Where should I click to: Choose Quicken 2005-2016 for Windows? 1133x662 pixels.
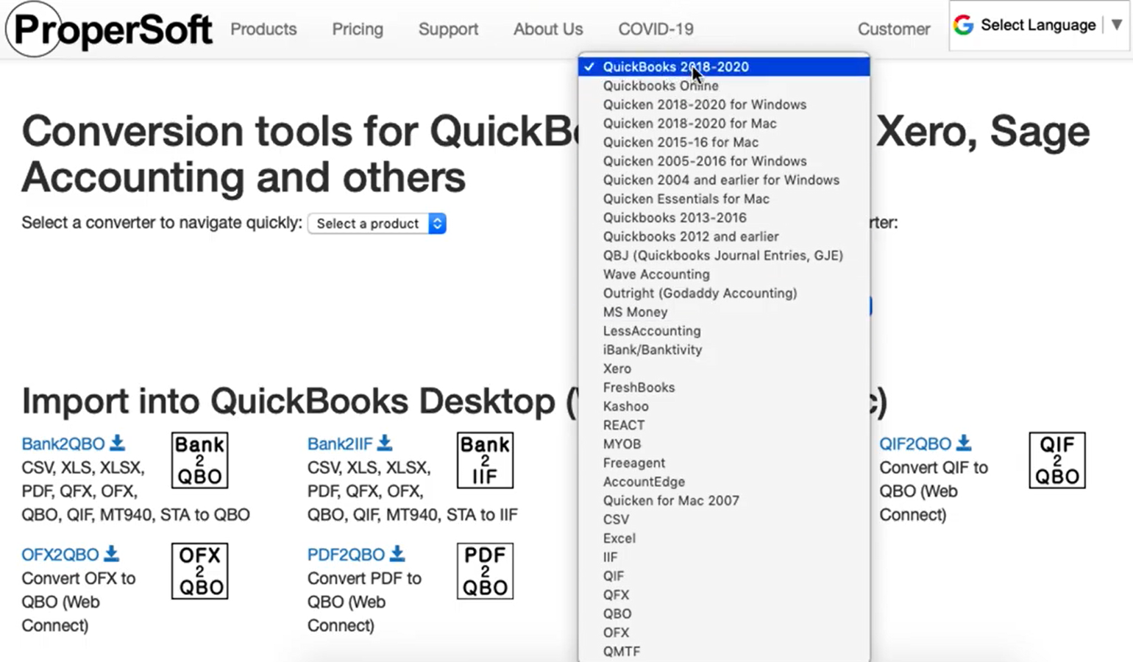pos(724,161)
